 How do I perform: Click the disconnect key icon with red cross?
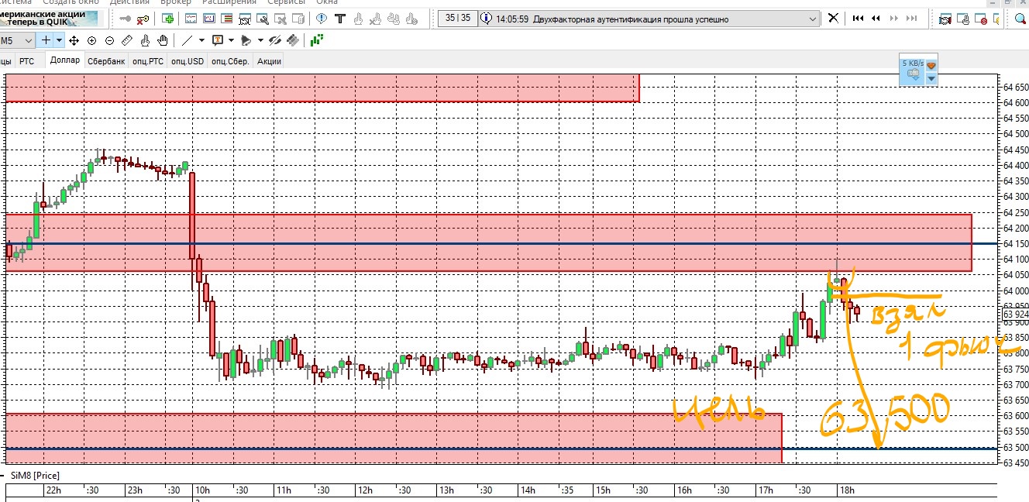coord(143,19)
